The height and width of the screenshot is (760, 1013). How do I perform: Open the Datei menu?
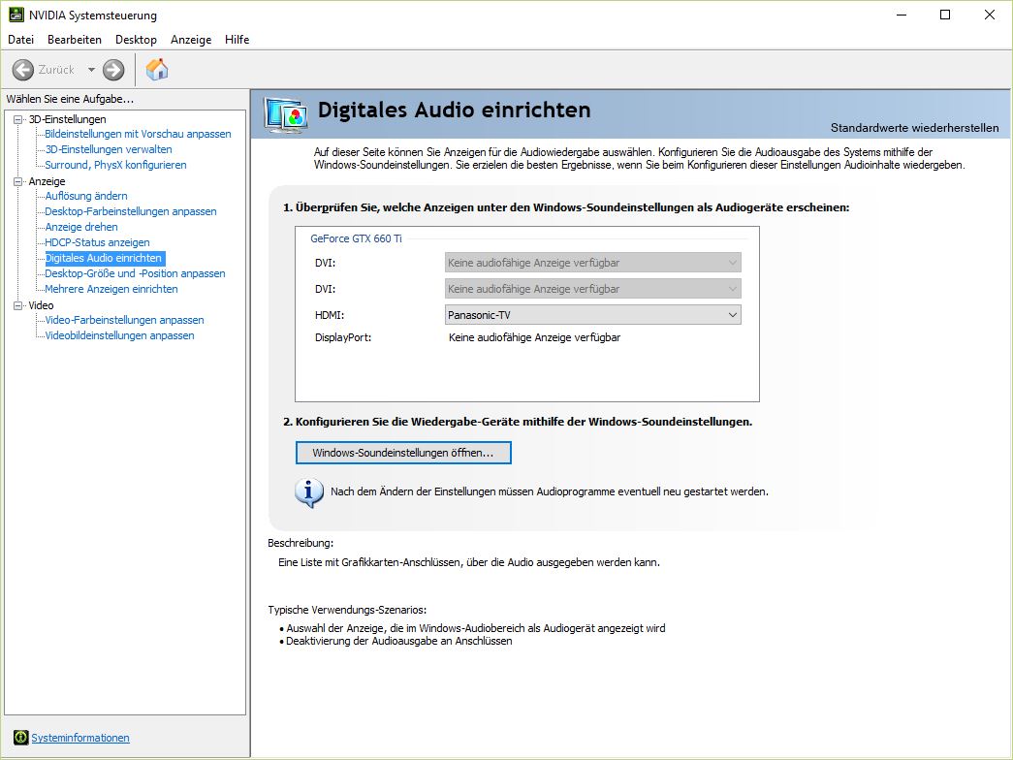point(20,40)
